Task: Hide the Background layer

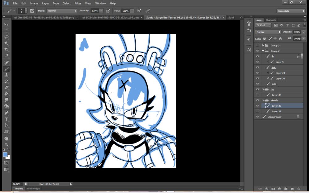Action: click(x=257, y=117)
